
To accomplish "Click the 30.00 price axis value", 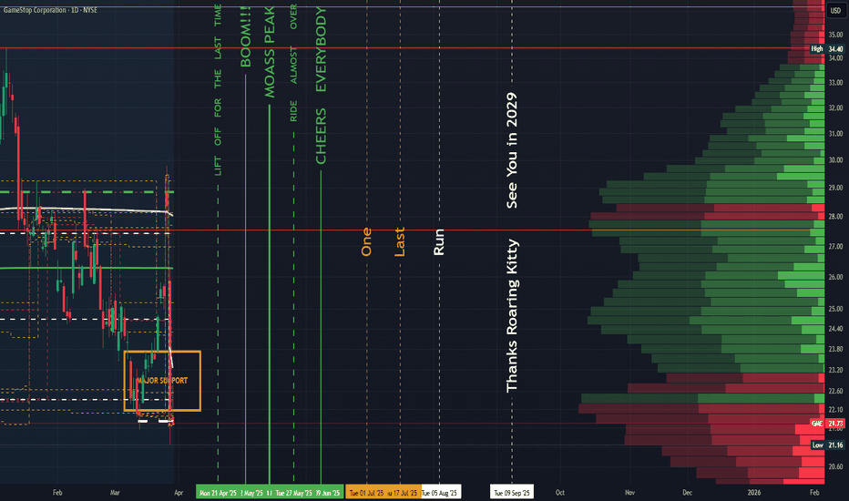I will (x=835, y=159).
